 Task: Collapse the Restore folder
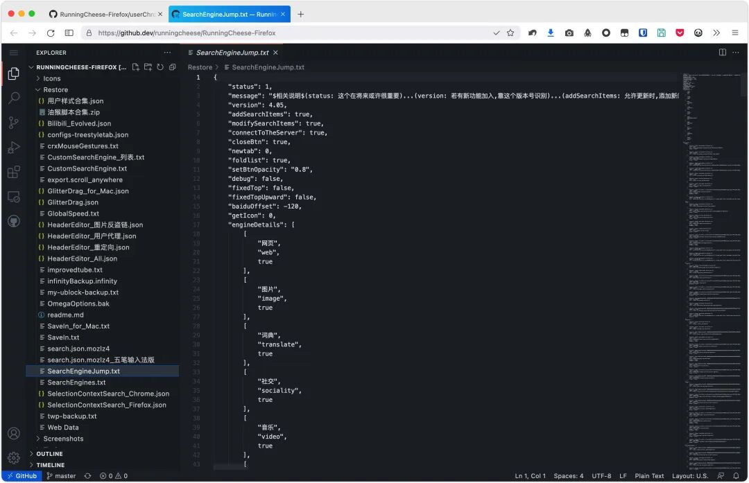tap(56, 89)
